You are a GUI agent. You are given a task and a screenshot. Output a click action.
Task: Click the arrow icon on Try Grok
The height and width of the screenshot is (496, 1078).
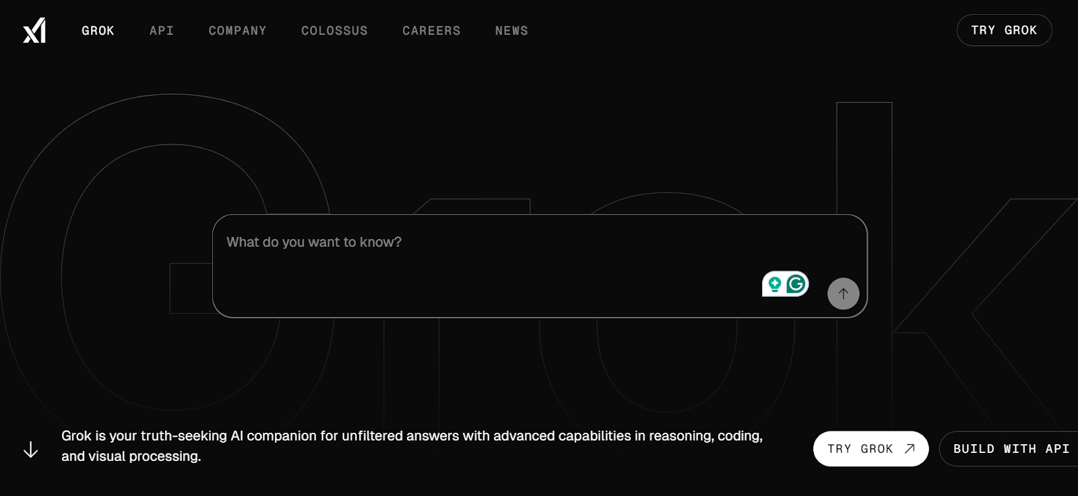910,449
